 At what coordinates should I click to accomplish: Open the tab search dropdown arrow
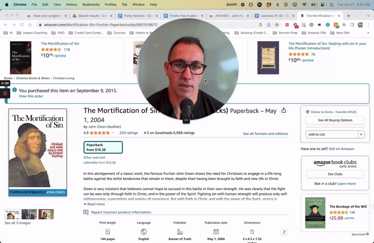click(x=368, y=16)
